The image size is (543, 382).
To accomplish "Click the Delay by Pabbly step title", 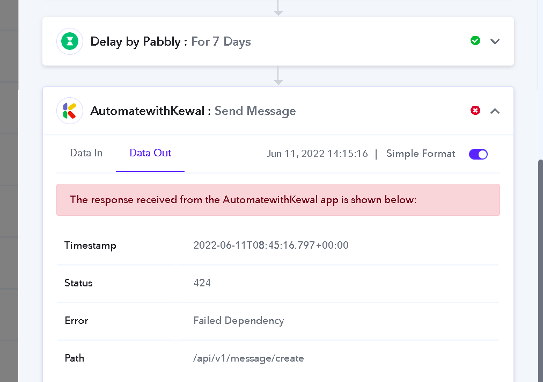I will [171, 41].
